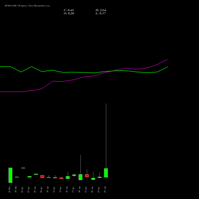Image resolution: width=199 pixels, height=199 pixels.
Task: Click the opening price value O: 0.20
Action: pos(69,14)
